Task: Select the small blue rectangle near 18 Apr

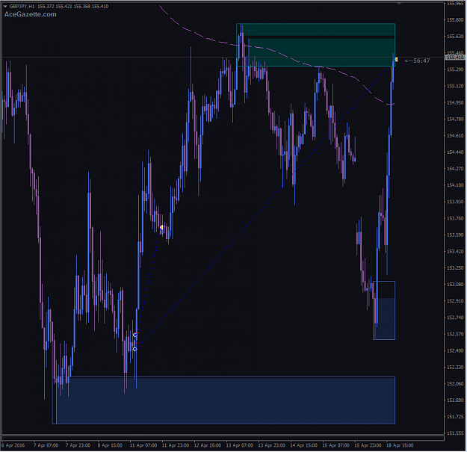Action: tap(384, 310)
